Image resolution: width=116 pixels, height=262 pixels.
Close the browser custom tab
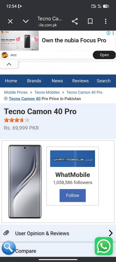10,21
